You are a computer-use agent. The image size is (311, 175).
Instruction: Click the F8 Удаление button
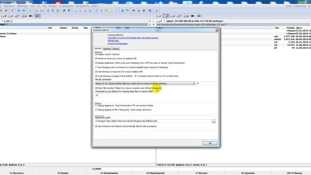[x=248, y=173]
